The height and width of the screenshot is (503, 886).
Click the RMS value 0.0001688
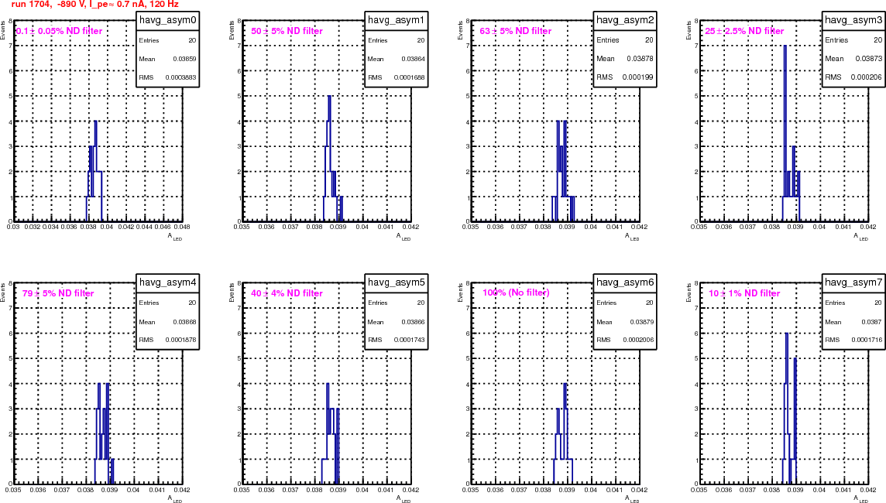[409, 77]
